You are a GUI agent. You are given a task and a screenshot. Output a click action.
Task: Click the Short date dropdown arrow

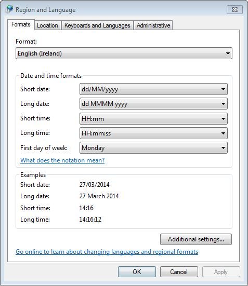click(x=223, y=89)
